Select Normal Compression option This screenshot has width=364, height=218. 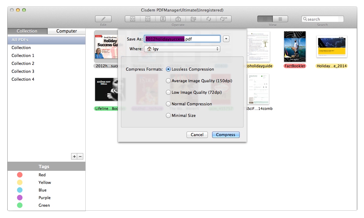(x=168, y=104)
